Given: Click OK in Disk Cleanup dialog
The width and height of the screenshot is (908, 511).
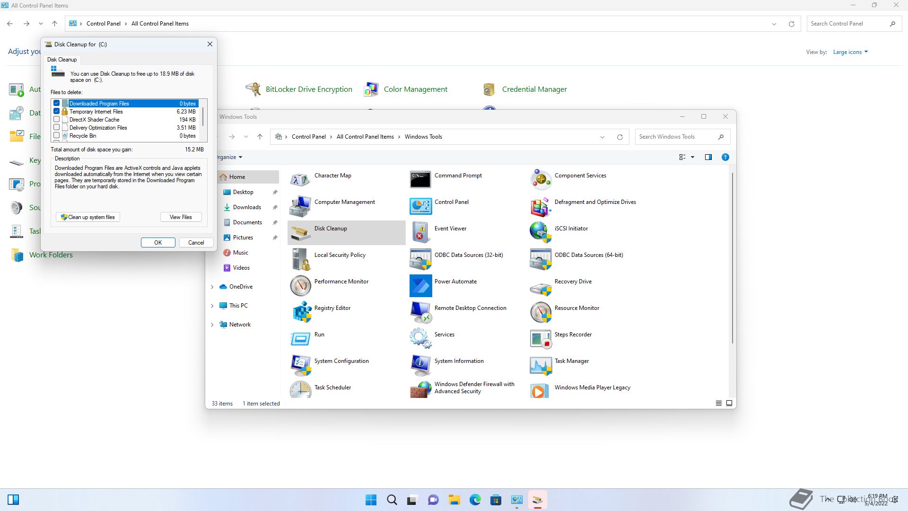Looking at the screenshot, I should [x=158, y=243].
